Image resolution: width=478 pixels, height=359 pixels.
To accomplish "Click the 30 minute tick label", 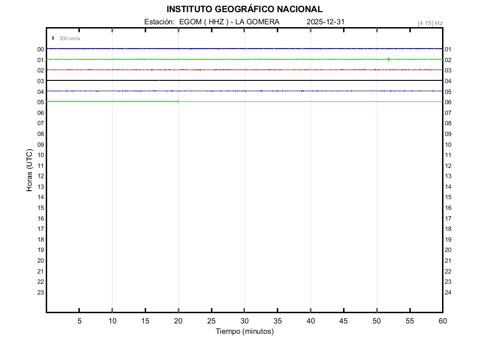I will pos(245,321).
